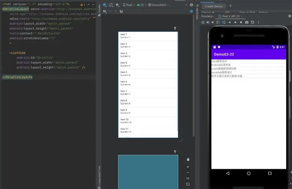The height and width of the screenshot is (189, 292).
Task: Click the clear constraints magnet icon
Action: pos(121,11)
